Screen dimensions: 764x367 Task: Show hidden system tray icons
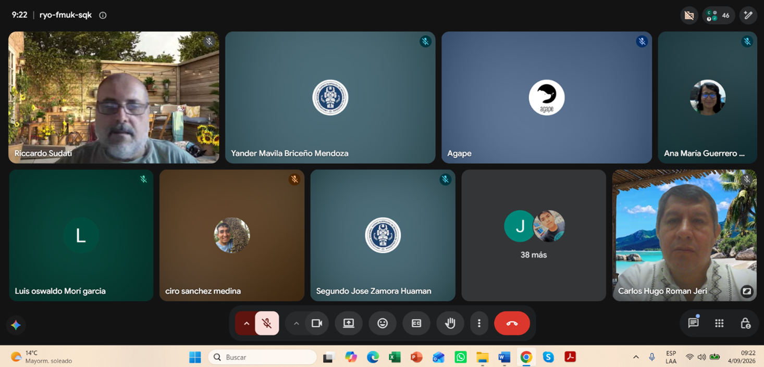point(636,357)
